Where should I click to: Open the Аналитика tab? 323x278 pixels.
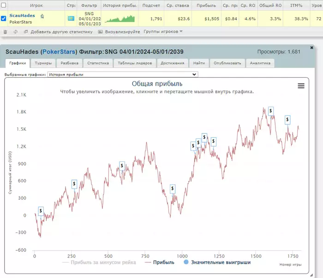260,63
